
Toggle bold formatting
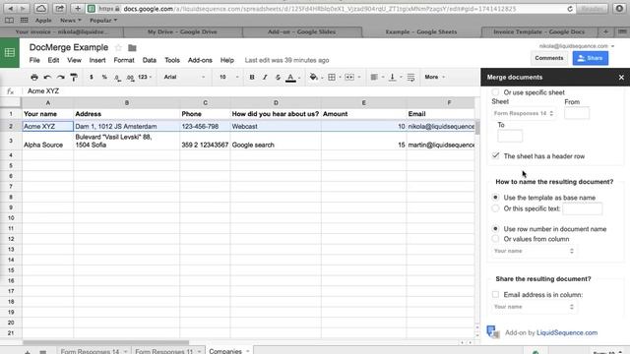[x=252, y=77]
